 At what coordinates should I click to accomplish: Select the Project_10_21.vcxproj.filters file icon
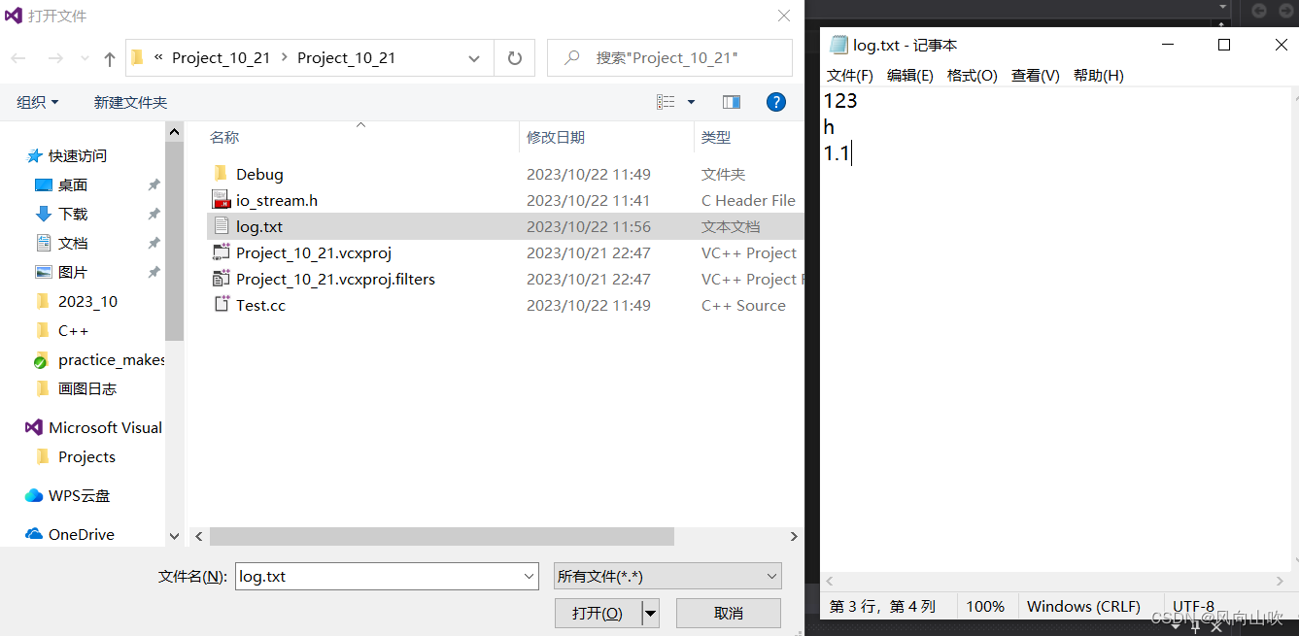pyautogui.click(x=221, y=279)
